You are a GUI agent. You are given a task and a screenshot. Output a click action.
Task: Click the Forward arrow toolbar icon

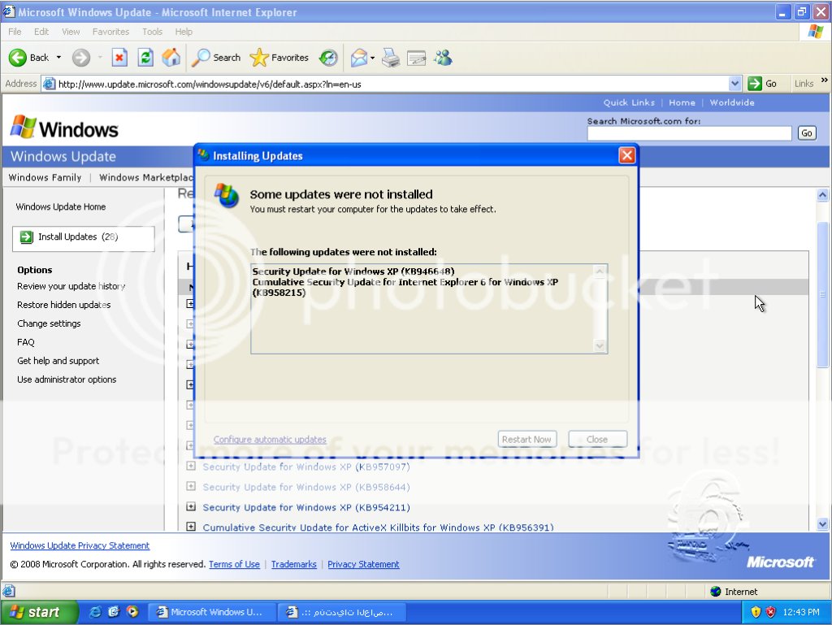(81, 58)
